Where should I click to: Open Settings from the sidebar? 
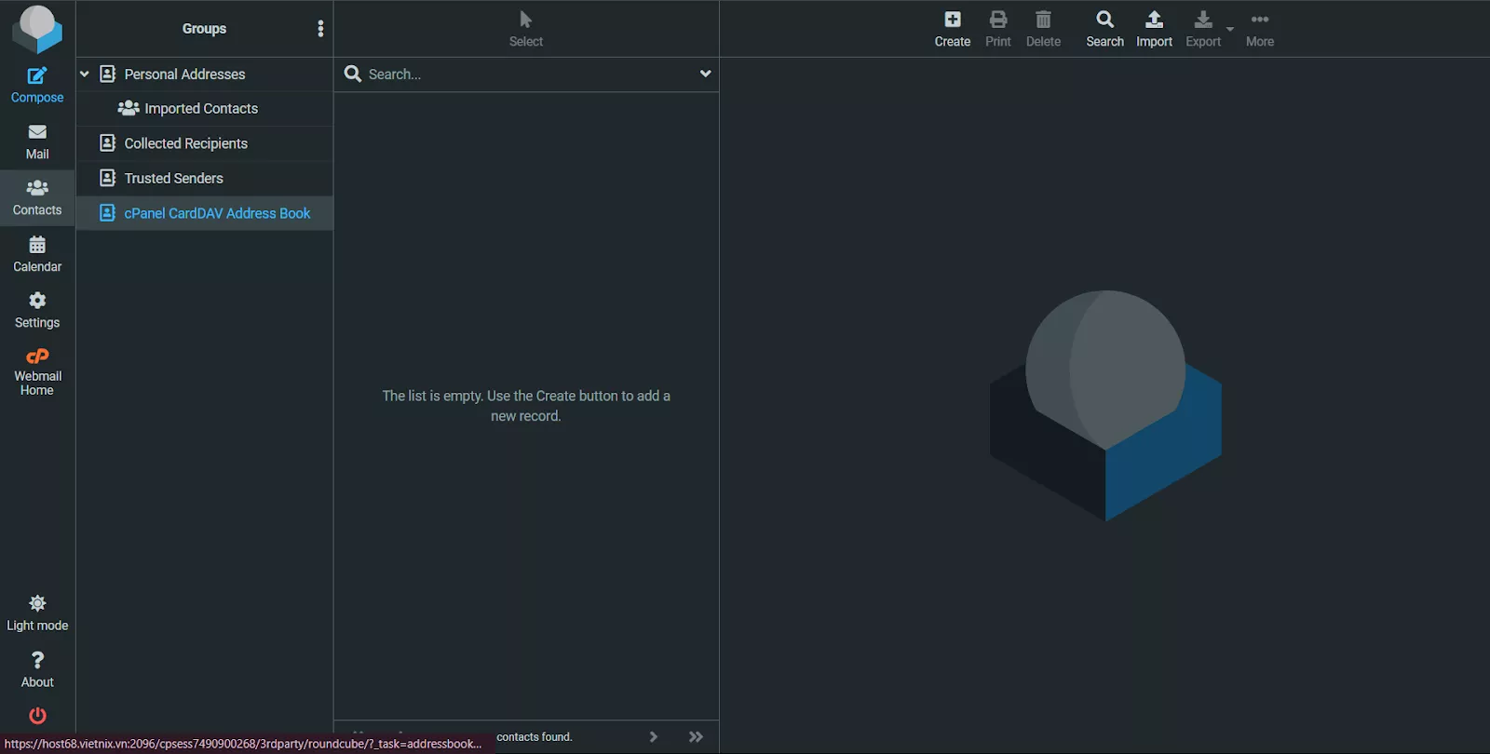click(37, 310)
